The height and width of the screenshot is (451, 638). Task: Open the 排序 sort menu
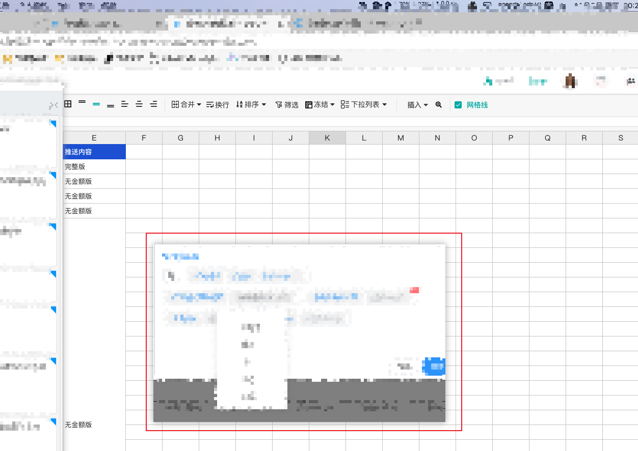point(251,104)
